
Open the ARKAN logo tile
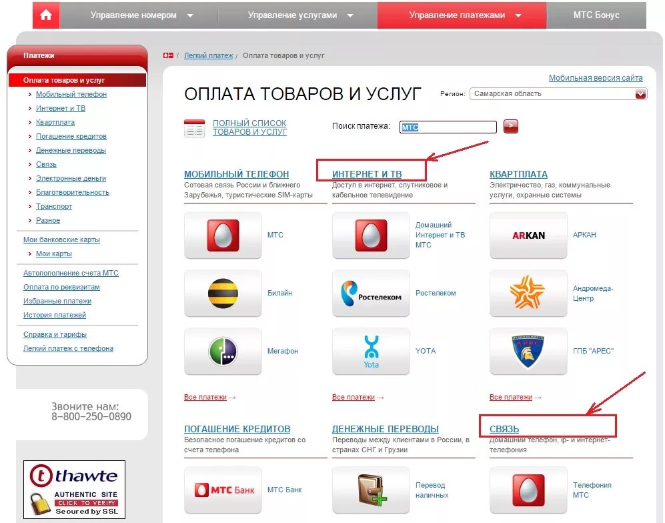(528, 235)
